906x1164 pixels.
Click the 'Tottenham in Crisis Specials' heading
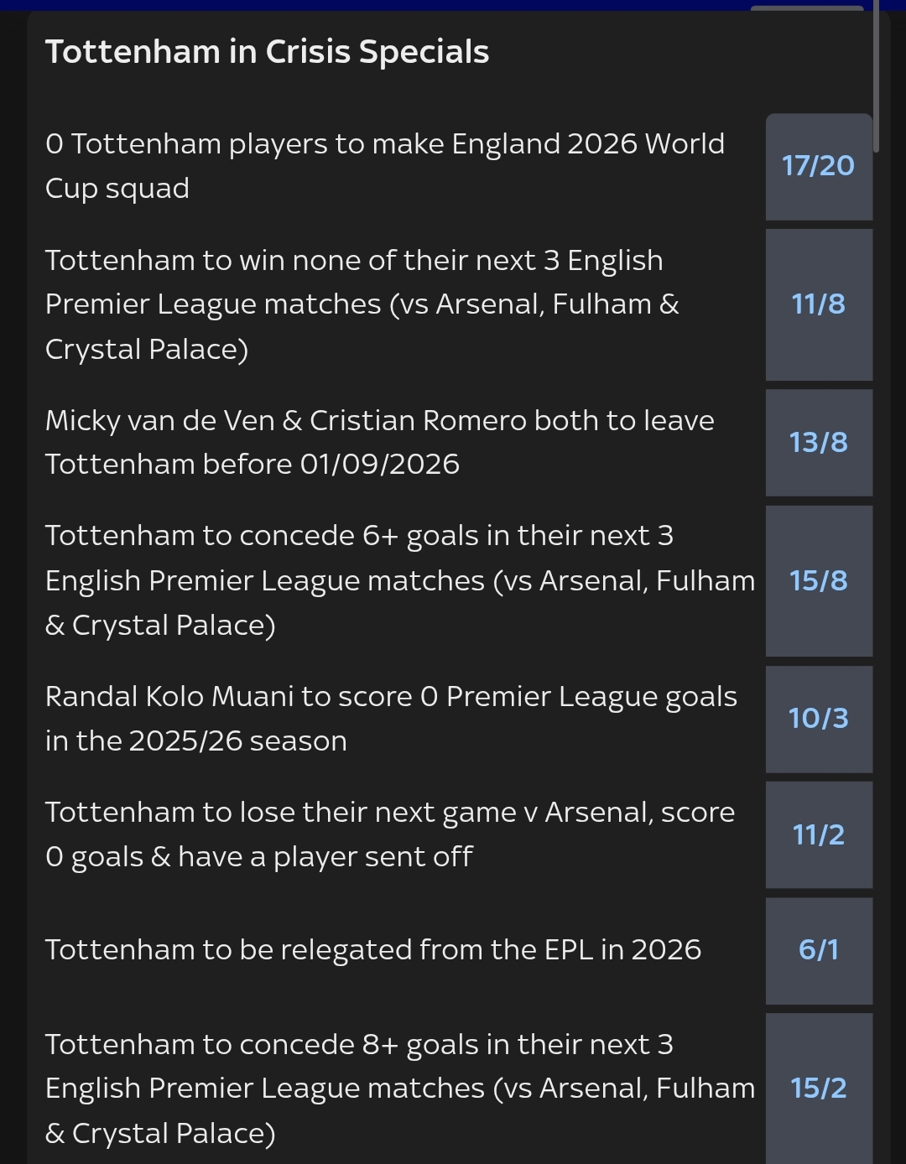[267, 52]
